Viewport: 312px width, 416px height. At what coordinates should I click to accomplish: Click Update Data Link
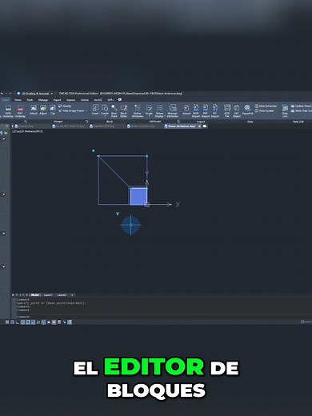coord(302,106)
